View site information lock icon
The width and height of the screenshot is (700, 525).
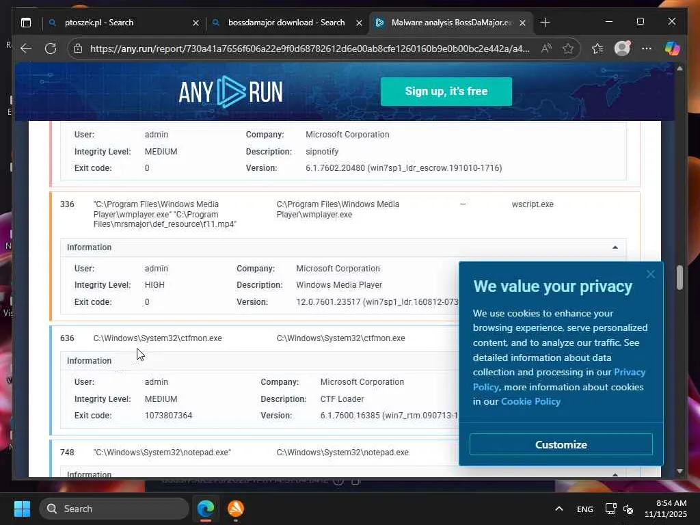[x=78, y=49]
